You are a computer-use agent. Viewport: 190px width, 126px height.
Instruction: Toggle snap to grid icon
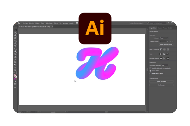click(168, 59)
